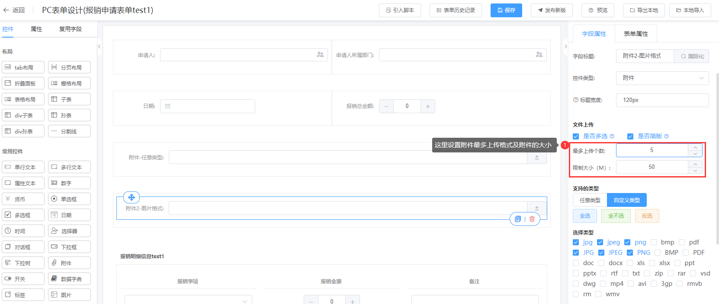Click the copy field icon beside trash
719x304 pixels.
click(518, 219)
